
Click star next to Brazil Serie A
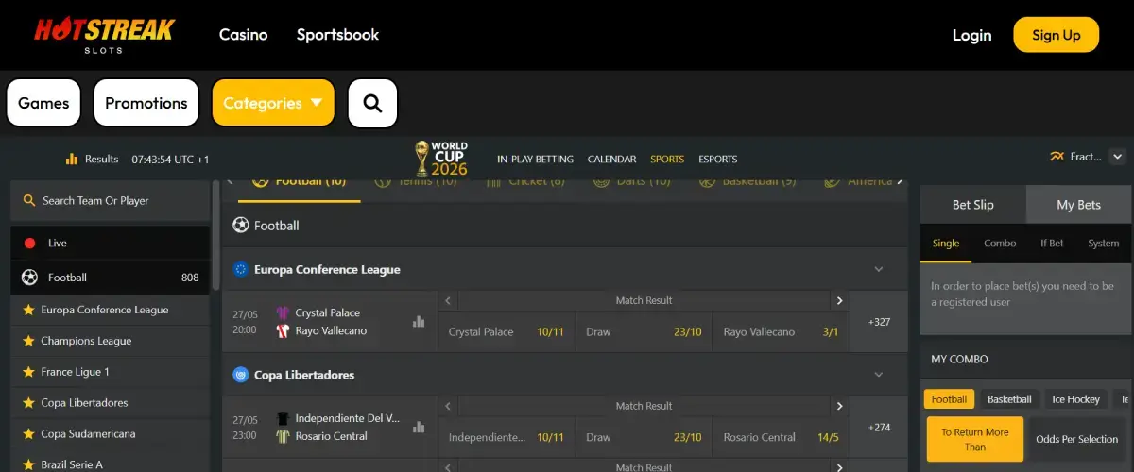click(28, 464)
